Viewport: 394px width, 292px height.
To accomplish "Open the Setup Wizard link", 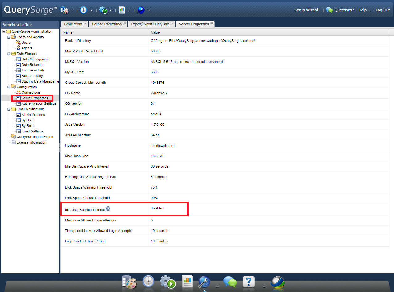I will (306, 10).
